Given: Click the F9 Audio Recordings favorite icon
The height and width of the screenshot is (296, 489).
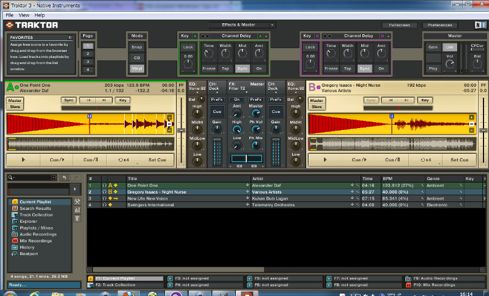Looking at the screenshot, I should [408, 278].
